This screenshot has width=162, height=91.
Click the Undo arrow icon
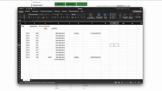coord(34,9)
